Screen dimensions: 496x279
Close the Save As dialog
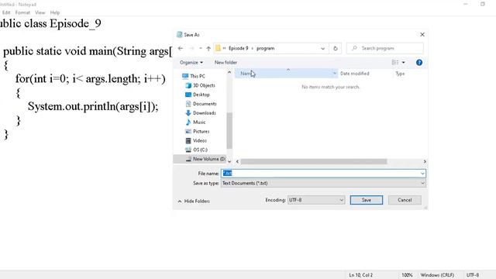click(x=422, y=34)
